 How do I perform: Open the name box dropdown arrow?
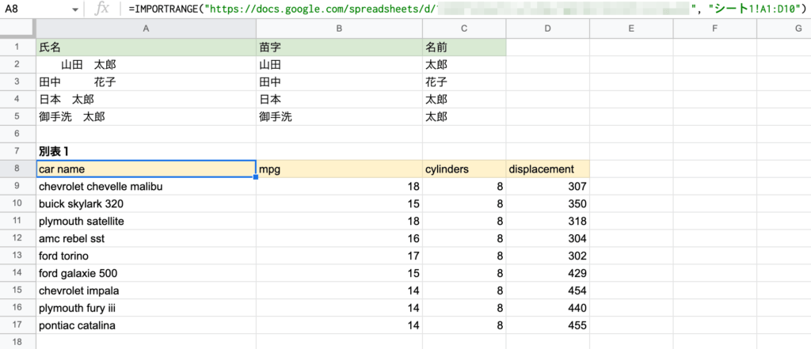pos(74,10)
